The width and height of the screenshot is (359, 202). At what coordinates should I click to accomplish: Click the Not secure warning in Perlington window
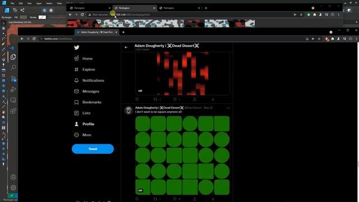98,15
